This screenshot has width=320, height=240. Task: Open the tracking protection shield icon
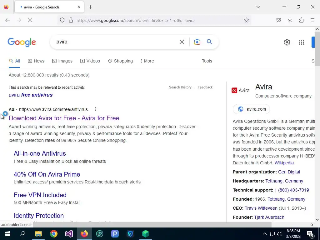click(x=62, y=20)
